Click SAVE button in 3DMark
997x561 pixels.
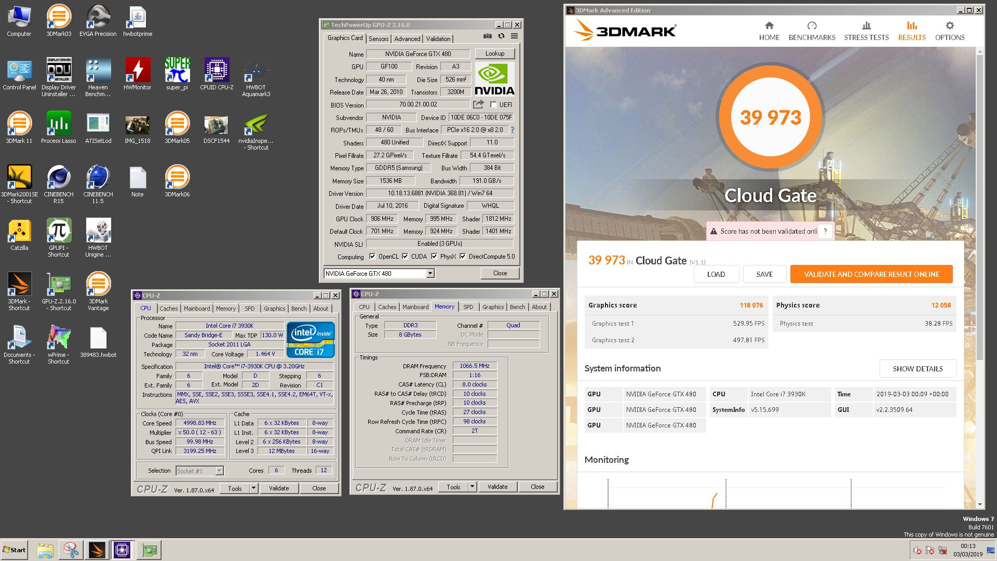click(x=764, y=274)
